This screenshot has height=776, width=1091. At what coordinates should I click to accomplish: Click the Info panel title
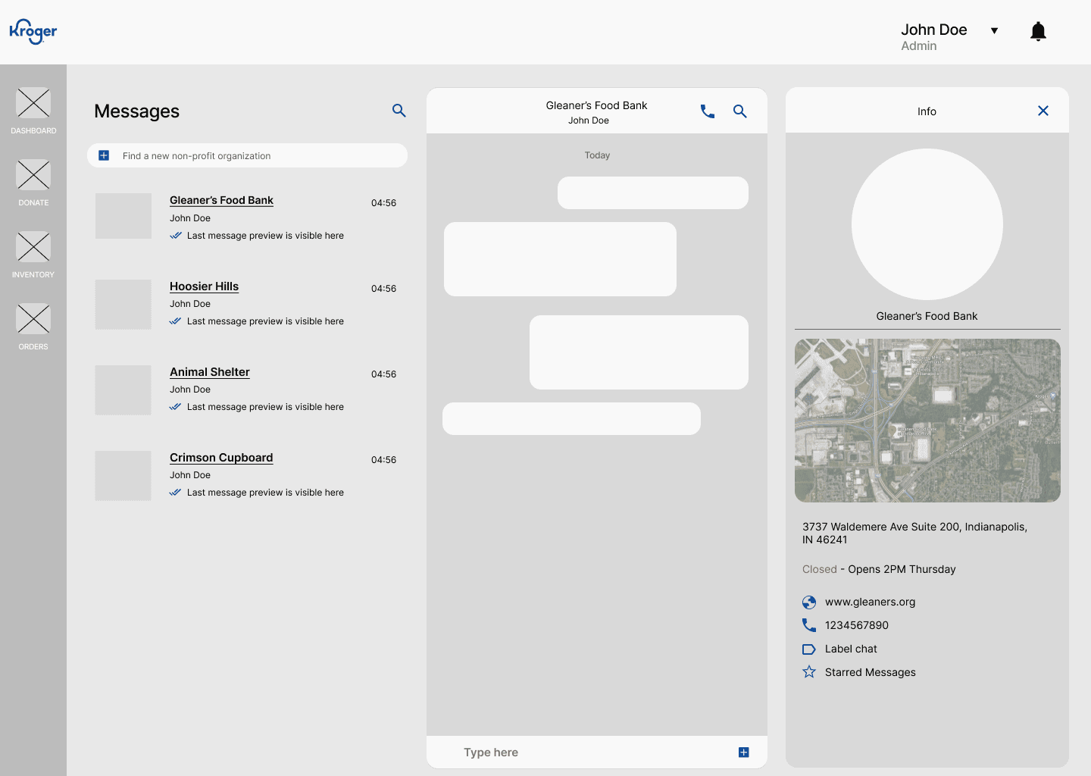(x=927, y=111)
